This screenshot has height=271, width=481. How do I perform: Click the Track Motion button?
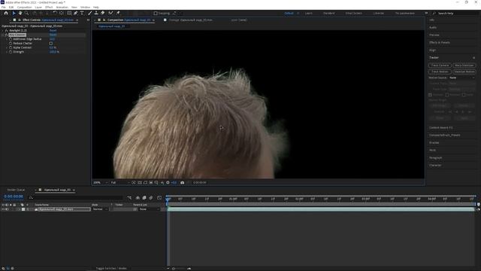click(x=440, y=72)
